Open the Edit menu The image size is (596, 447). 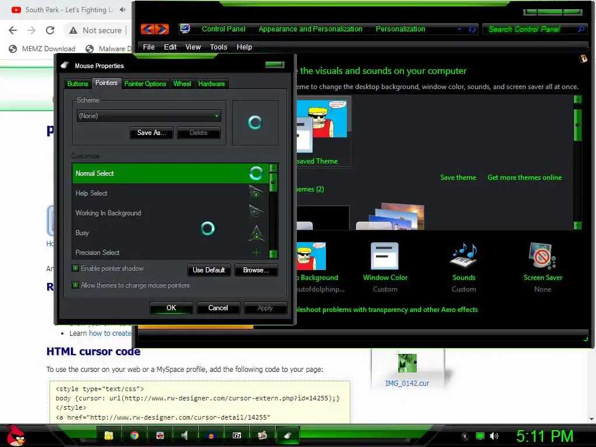(x=170, y=47)
